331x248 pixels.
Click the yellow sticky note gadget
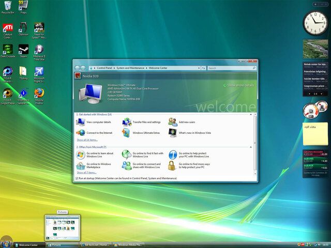coord(315,134)
